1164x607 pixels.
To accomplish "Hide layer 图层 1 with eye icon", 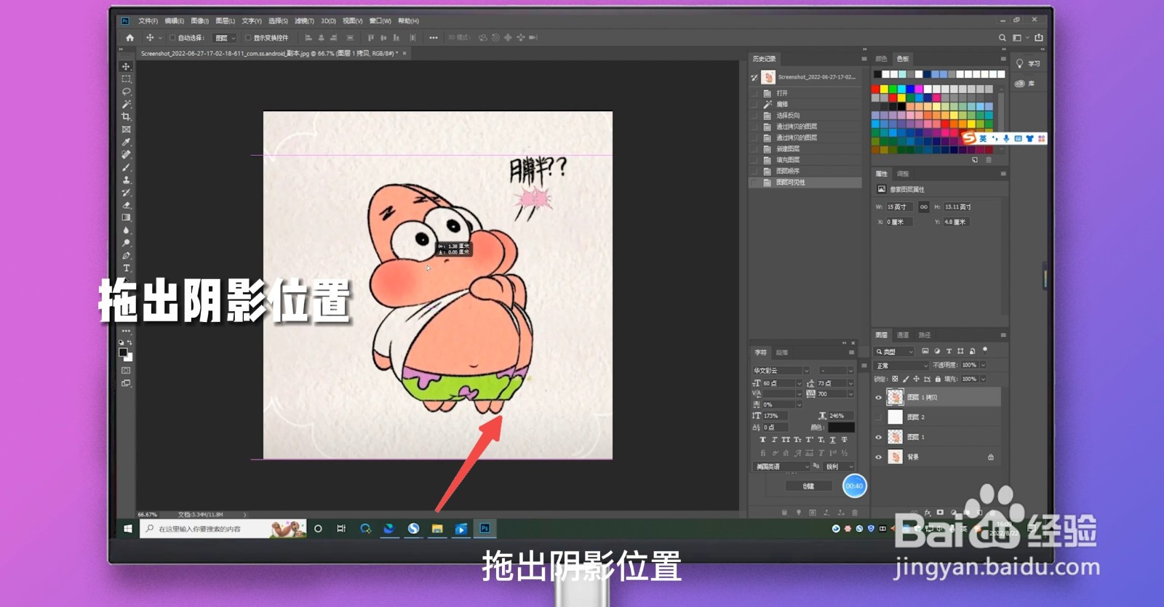I will tap(878, 438).
